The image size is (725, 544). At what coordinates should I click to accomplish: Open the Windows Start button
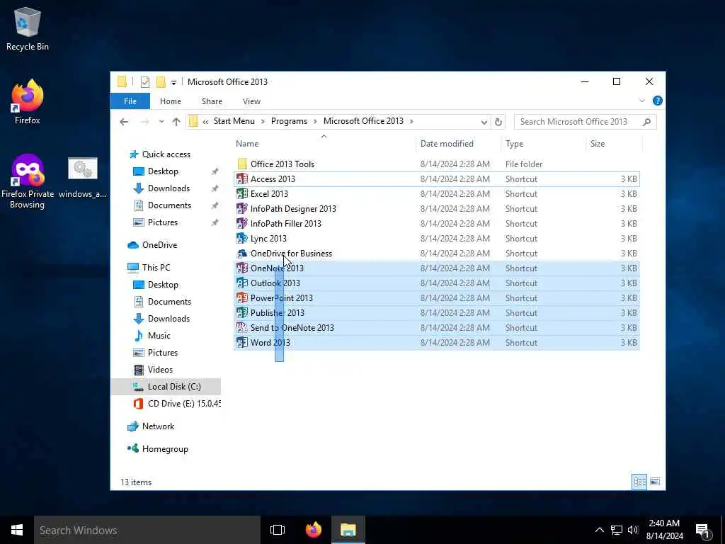17,530
